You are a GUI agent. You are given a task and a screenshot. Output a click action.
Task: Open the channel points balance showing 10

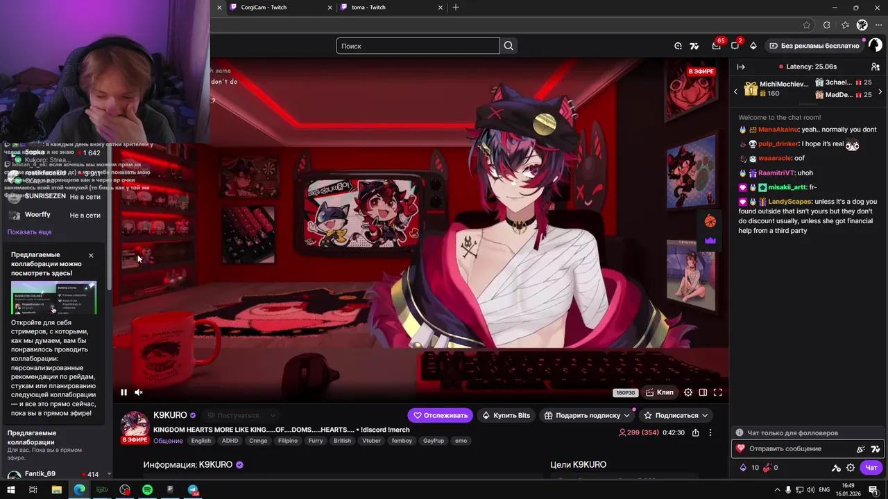pos(750,468)
